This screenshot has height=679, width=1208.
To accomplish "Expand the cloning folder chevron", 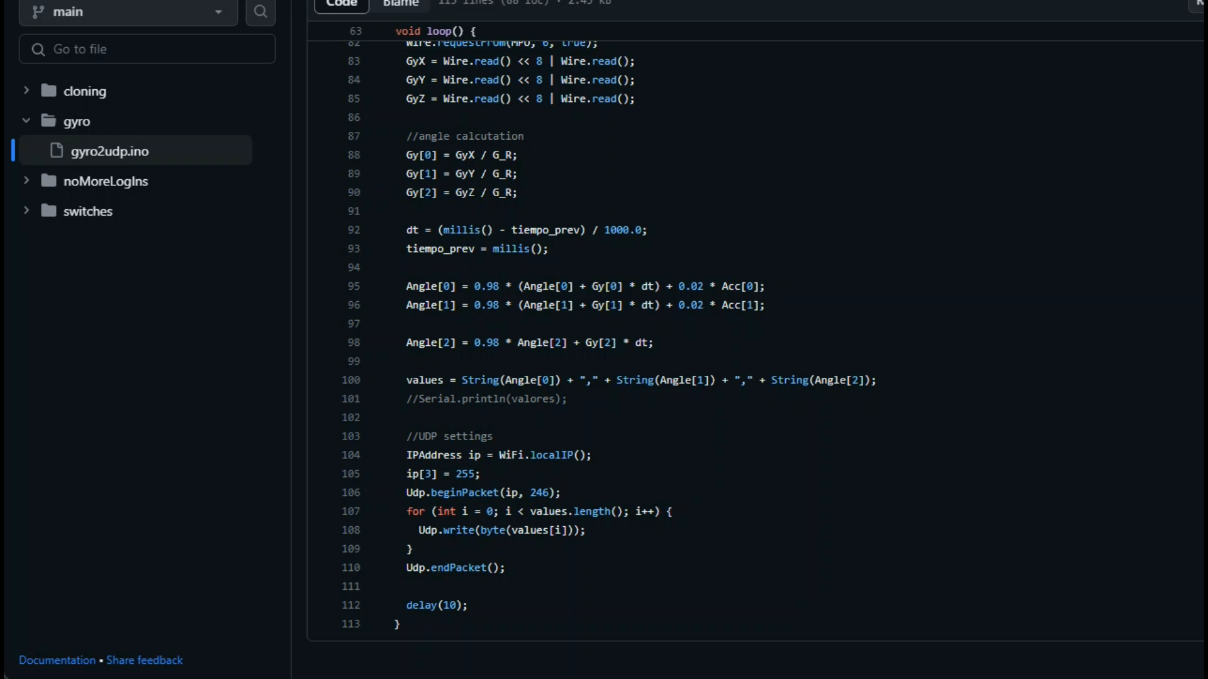I will 26,91.
